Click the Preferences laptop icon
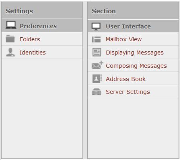Viewport: 181px width, 160px height. point(11,25)
